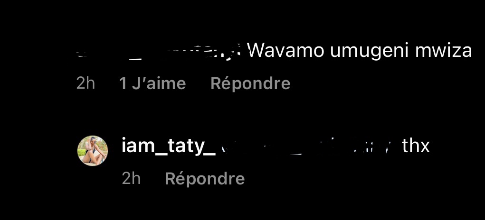Click the 2h timestamp beside 1 J'aime
Screen dimensions: 485x220
86,83
